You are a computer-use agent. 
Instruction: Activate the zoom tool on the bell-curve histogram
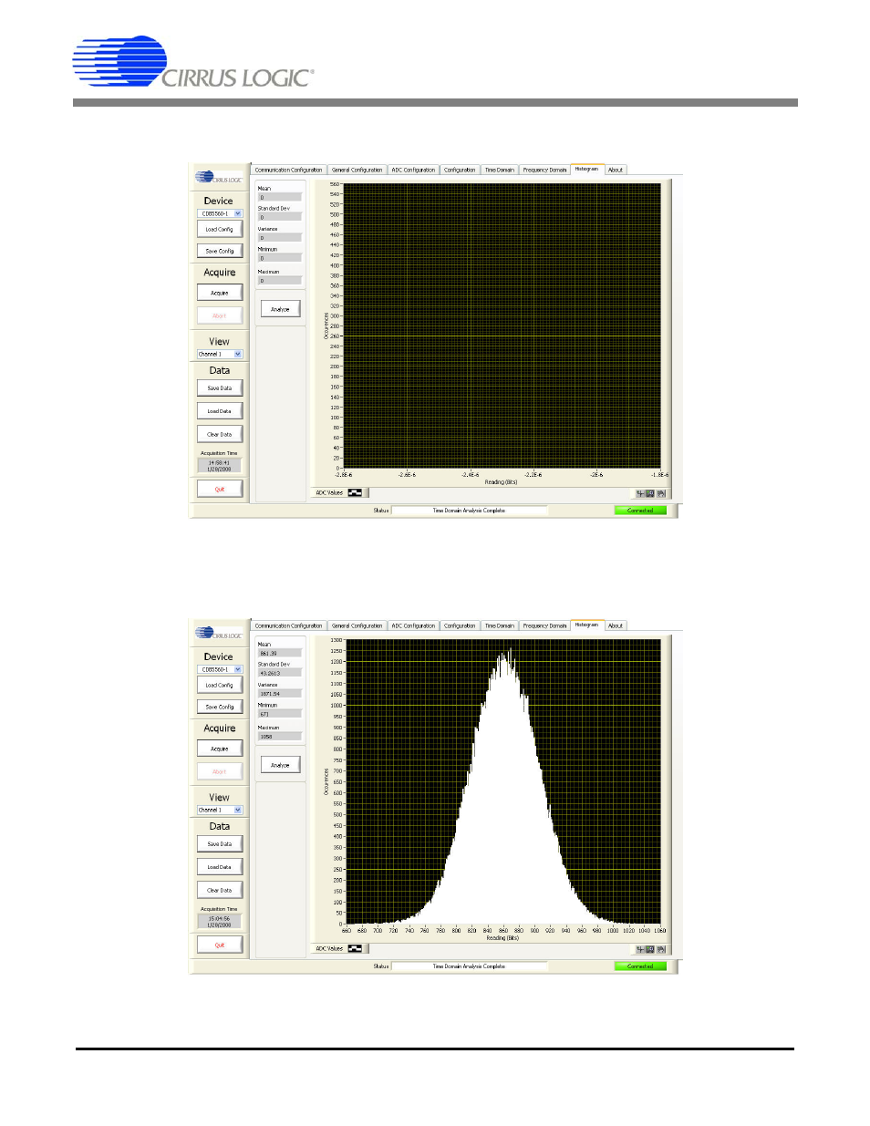[650, 949]
